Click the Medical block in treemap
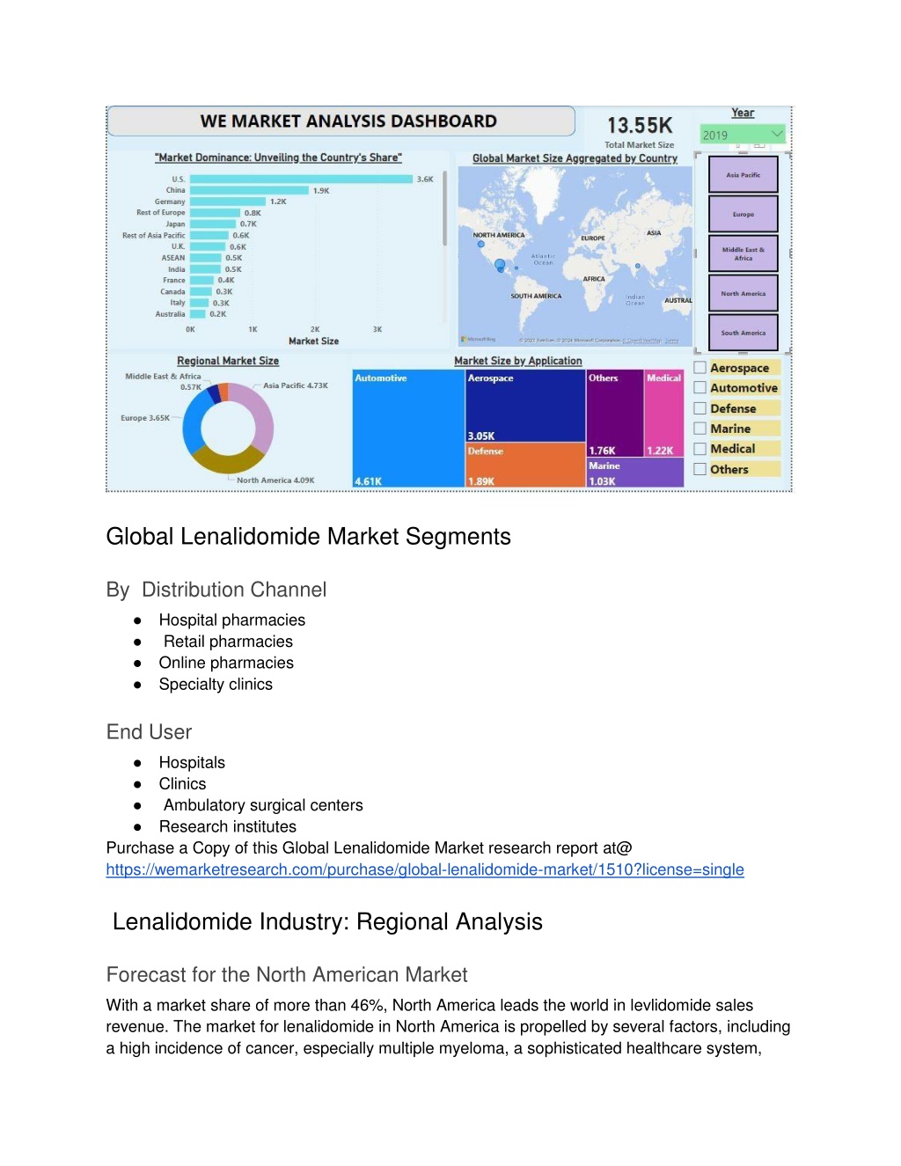Image resolution: width=901 pixels, height=1166 pixels. pyautogui.click(x=664, y=414)
